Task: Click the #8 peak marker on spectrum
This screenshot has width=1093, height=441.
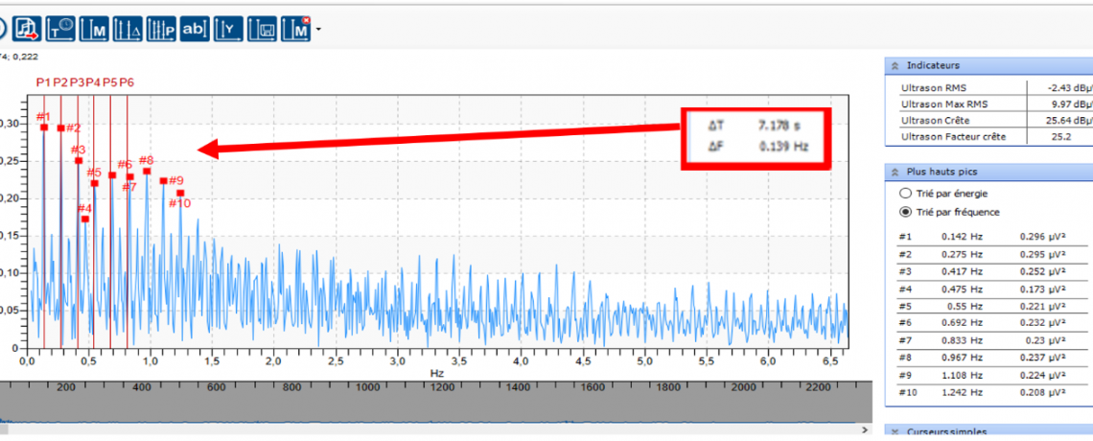Action: pyautogui.click(x=147, y=171)
